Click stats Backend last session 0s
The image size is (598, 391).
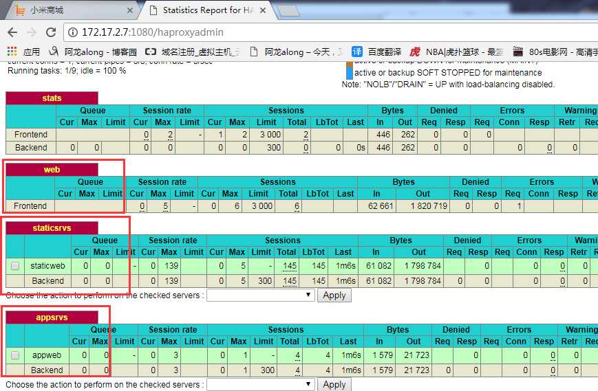point(361,148)
